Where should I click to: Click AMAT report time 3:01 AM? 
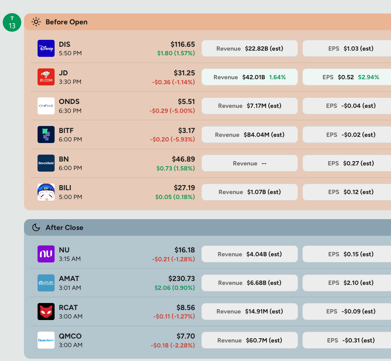click(70, 288)
